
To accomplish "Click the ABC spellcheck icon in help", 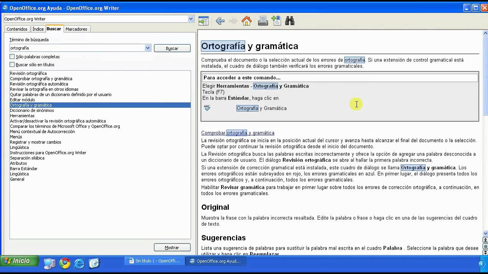I will click(207, 108).
